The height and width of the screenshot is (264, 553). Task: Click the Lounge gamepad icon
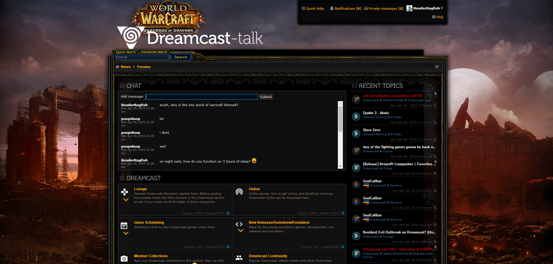[x=124, y=192]
